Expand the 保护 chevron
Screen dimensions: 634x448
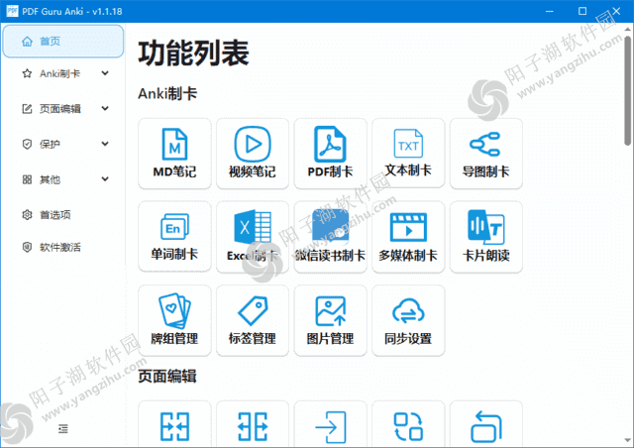(105, 144)
